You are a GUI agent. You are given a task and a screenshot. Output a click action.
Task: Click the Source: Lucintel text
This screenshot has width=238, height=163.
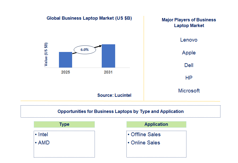pyautogui.click(x=114, y=95)
